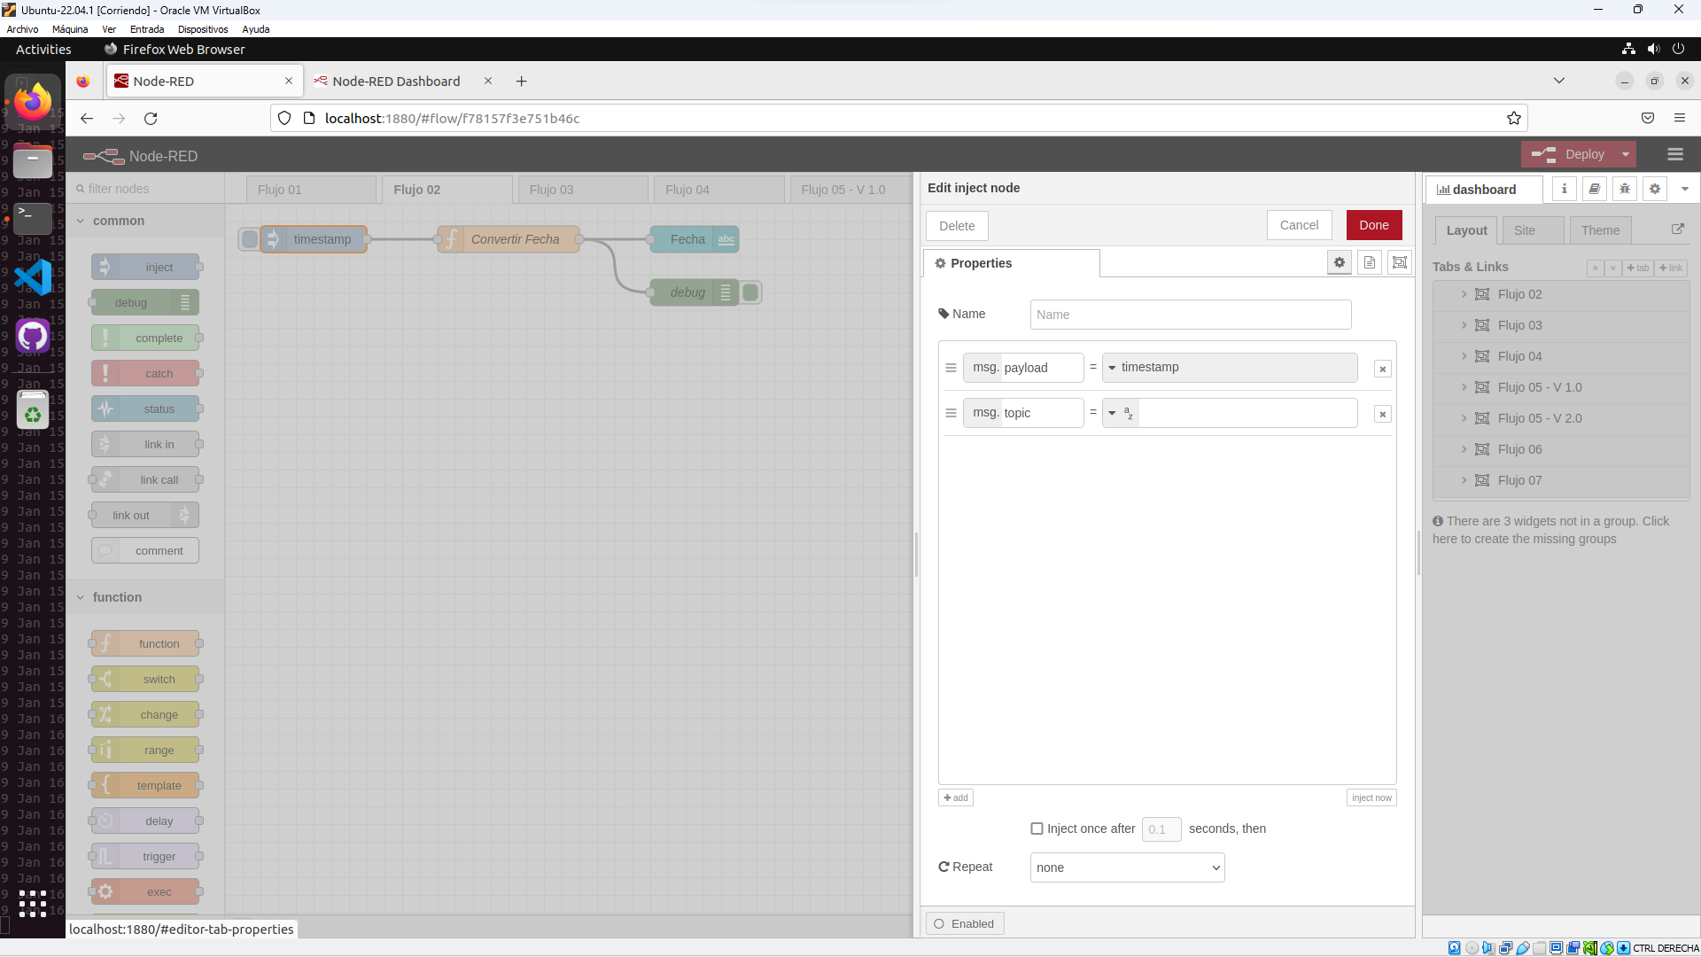Toggle the debug node output button
The image size is (1701, 957).
[751, 292]
